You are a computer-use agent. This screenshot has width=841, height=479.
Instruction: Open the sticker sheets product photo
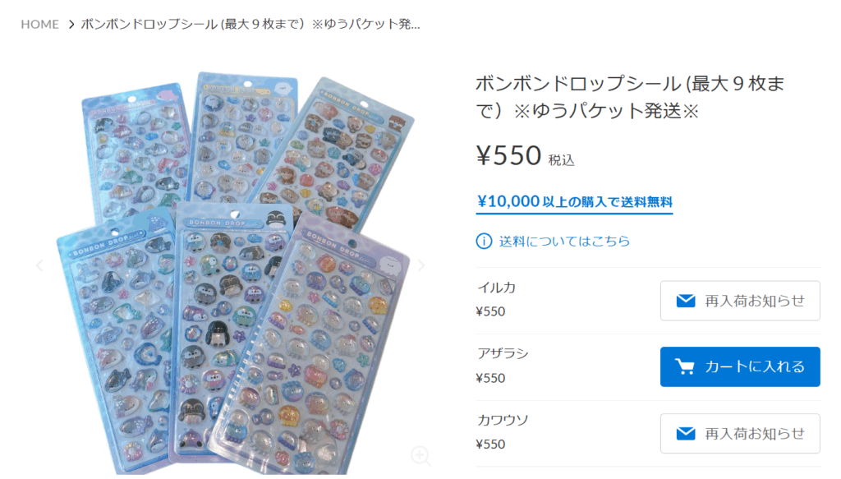[236, 273]
